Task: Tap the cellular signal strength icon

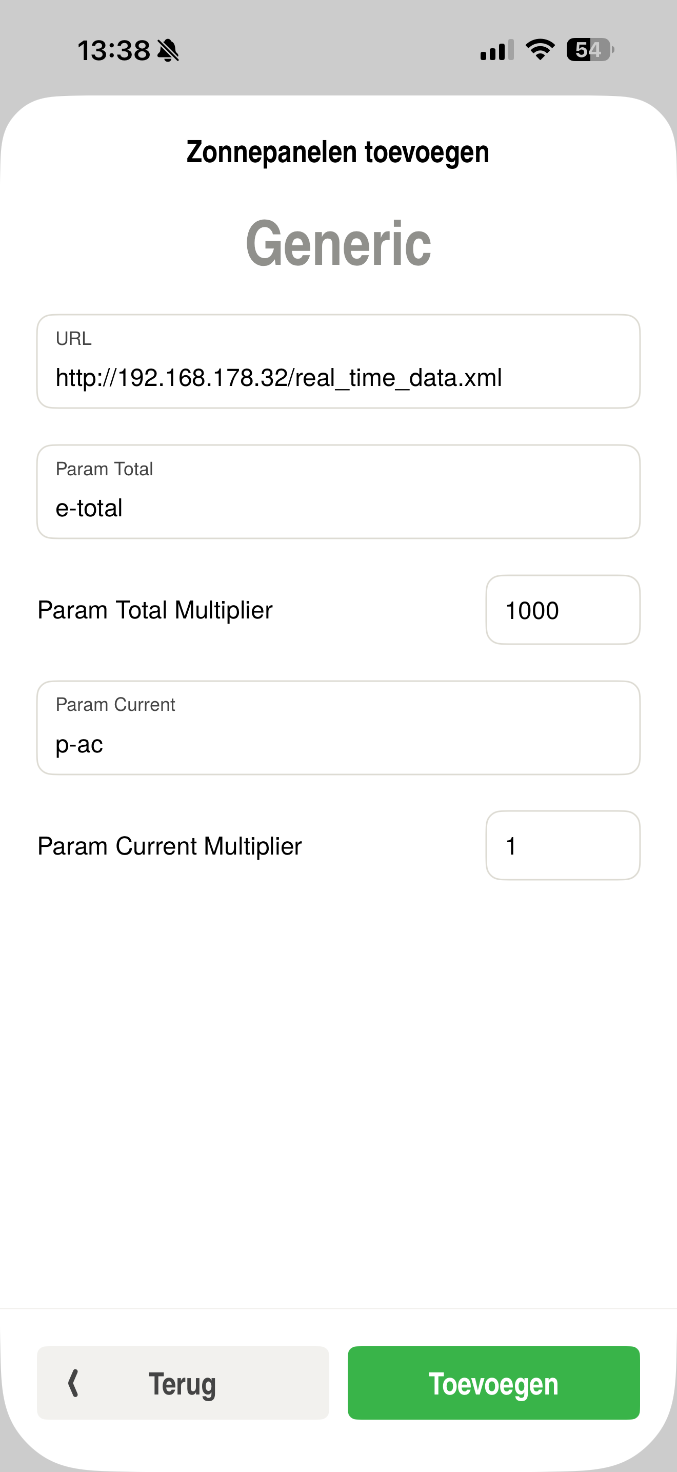Action: click(496, 50)
